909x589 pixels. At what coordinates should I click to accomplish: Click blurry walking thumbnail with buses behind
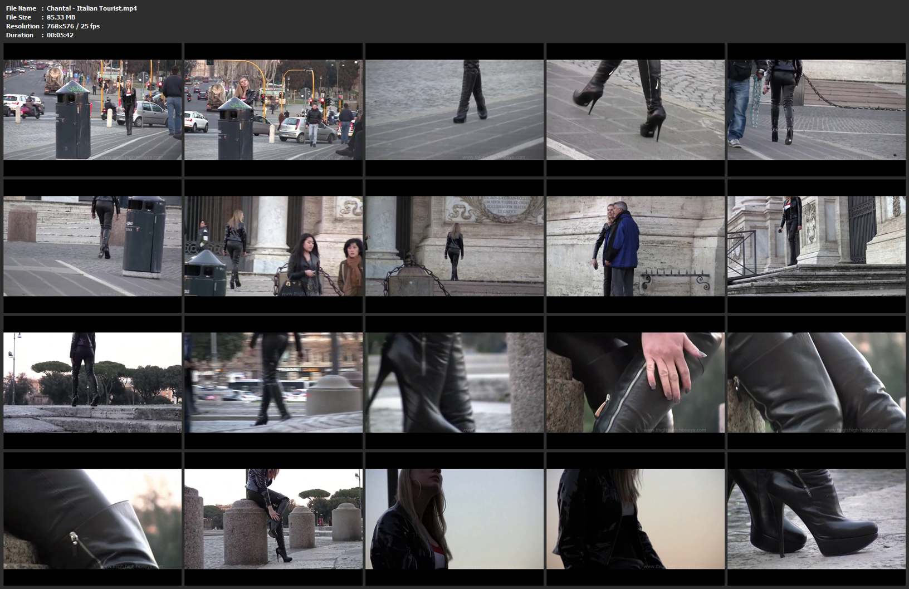(x=273, y=382)
